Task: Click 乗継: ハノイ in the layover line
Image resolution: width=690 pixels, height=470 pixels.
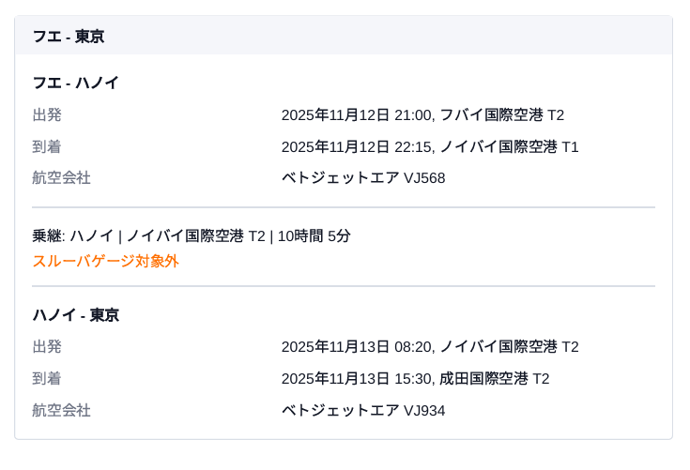Action: [x=72, y=236]
